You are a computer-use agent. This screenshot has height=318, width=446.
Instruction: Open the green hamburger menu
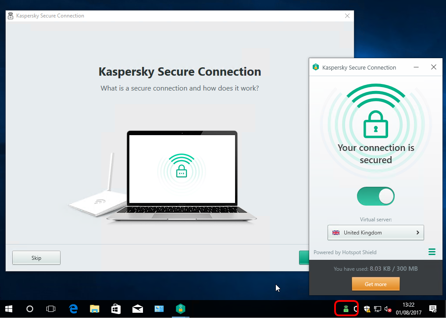click(432, 252)
